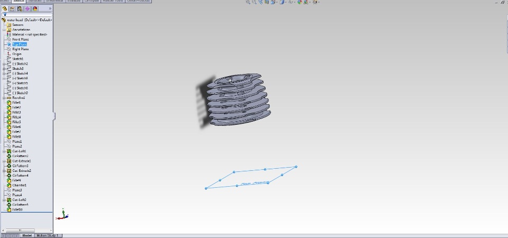Click the Fillet1 feature icon

[x=9, y=103]
